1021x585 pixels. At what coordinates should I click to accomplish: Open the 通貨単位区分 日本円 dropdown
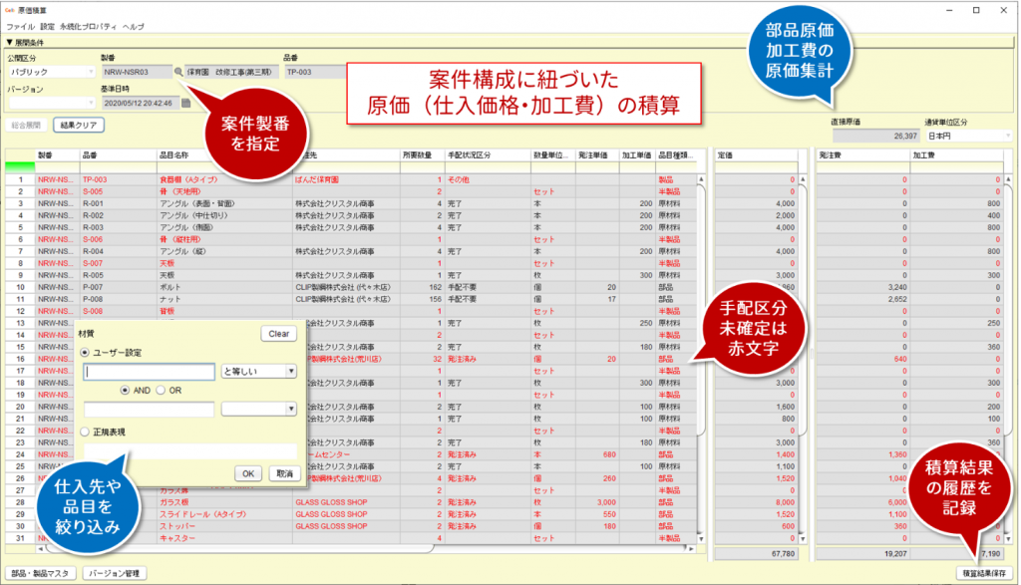click(969, 136)
